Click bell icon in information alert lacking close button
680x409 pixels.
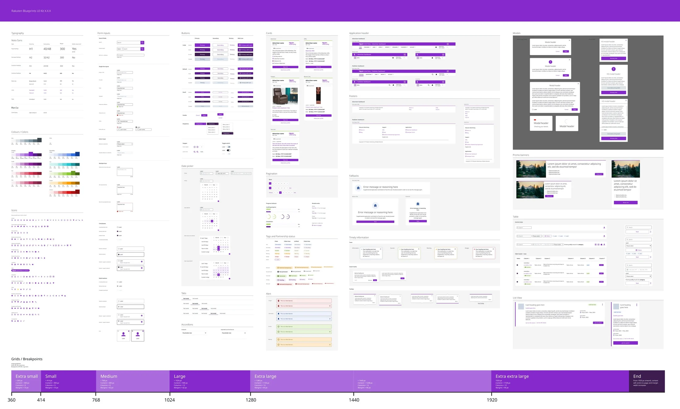278,313
